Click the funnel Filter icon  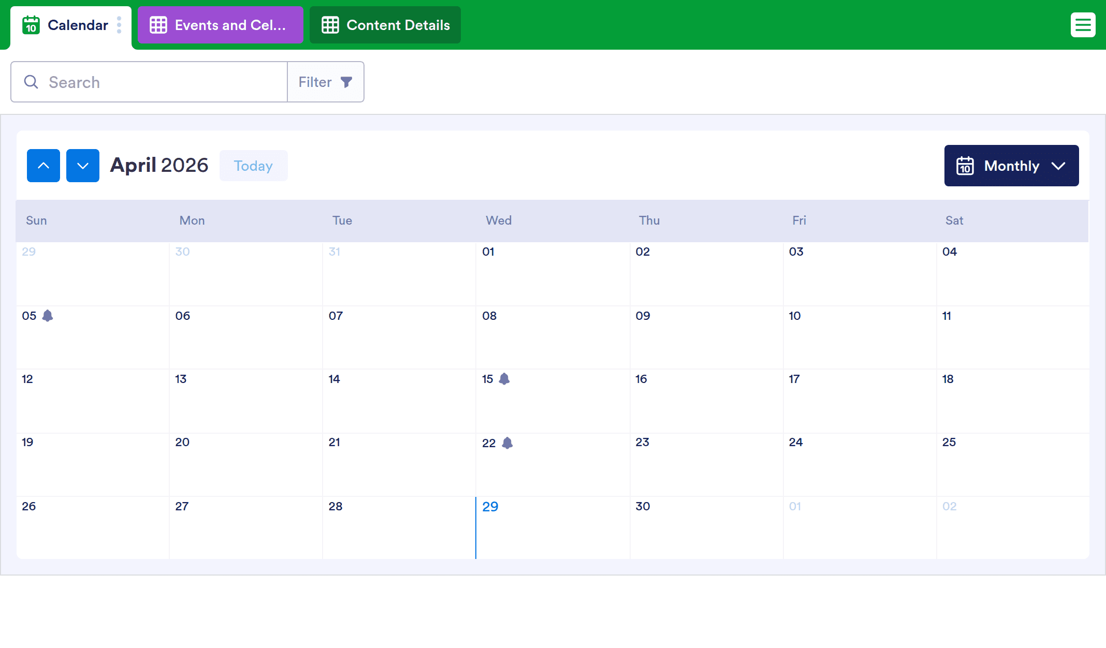(346, 82)
